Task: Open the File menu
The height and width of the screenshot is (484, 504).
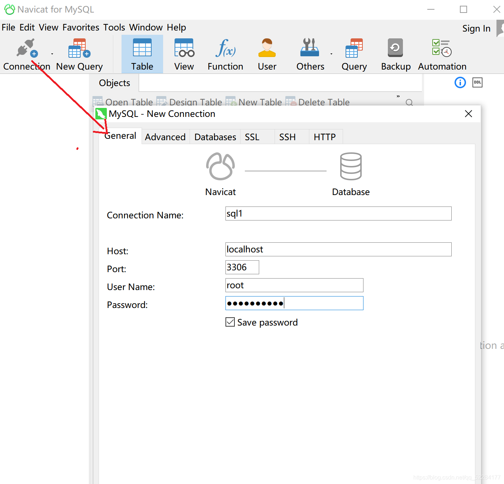Action: [9, 28]
